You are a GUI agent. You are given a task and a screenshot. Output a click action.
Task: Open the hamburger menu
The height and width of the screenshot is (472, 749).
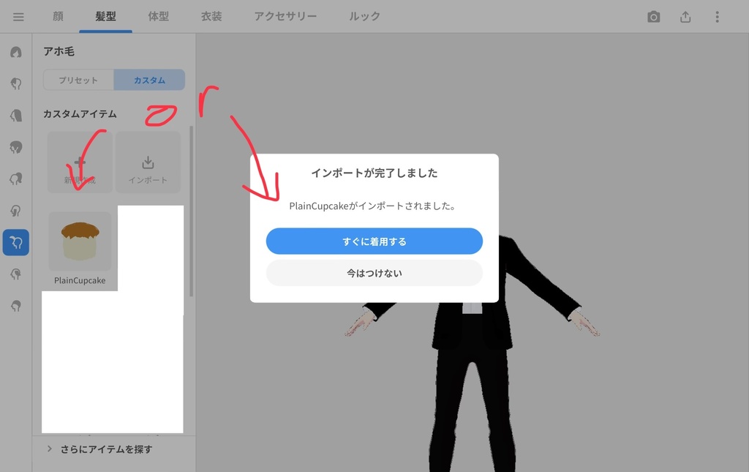tap(18, 16)
